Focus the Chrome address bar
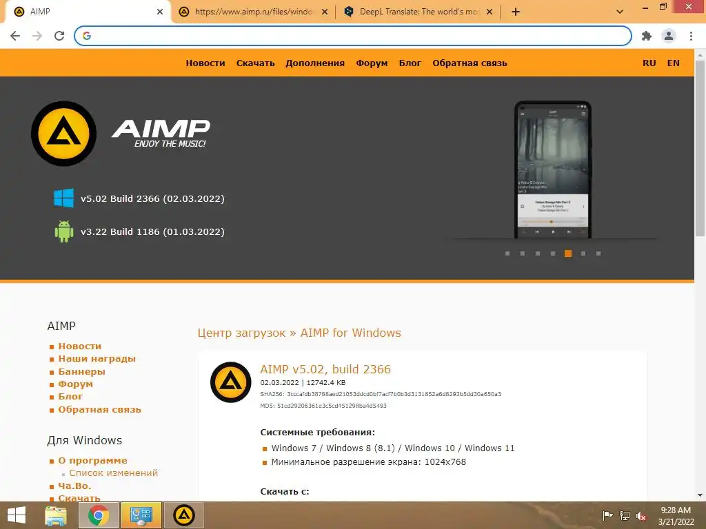 [352, 36]
